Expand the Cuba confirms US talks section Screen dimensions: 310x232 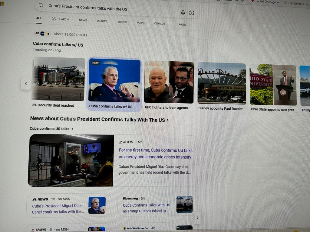[51, 129]
